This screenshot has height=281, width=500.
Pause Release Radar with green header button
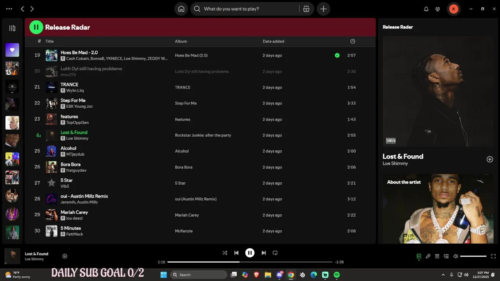pyautogui.click(x=36, y=27)
